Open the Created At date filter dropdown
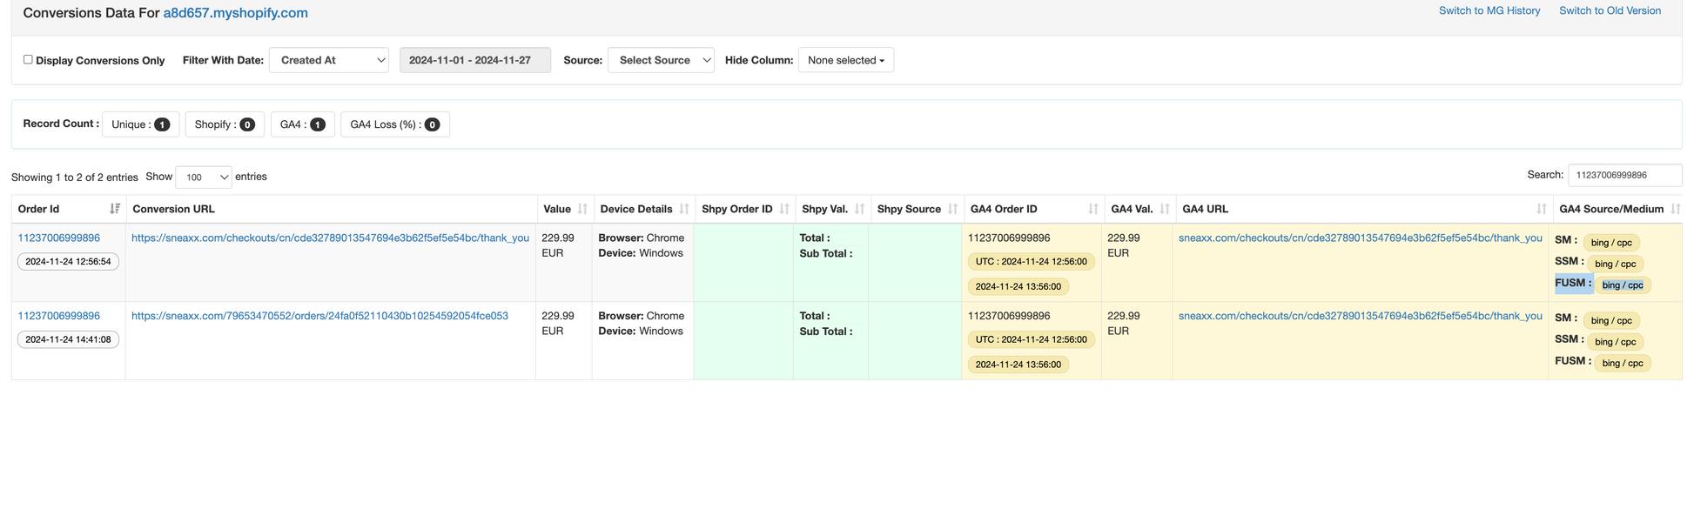The image size is (1694, 516). point(329,60)
